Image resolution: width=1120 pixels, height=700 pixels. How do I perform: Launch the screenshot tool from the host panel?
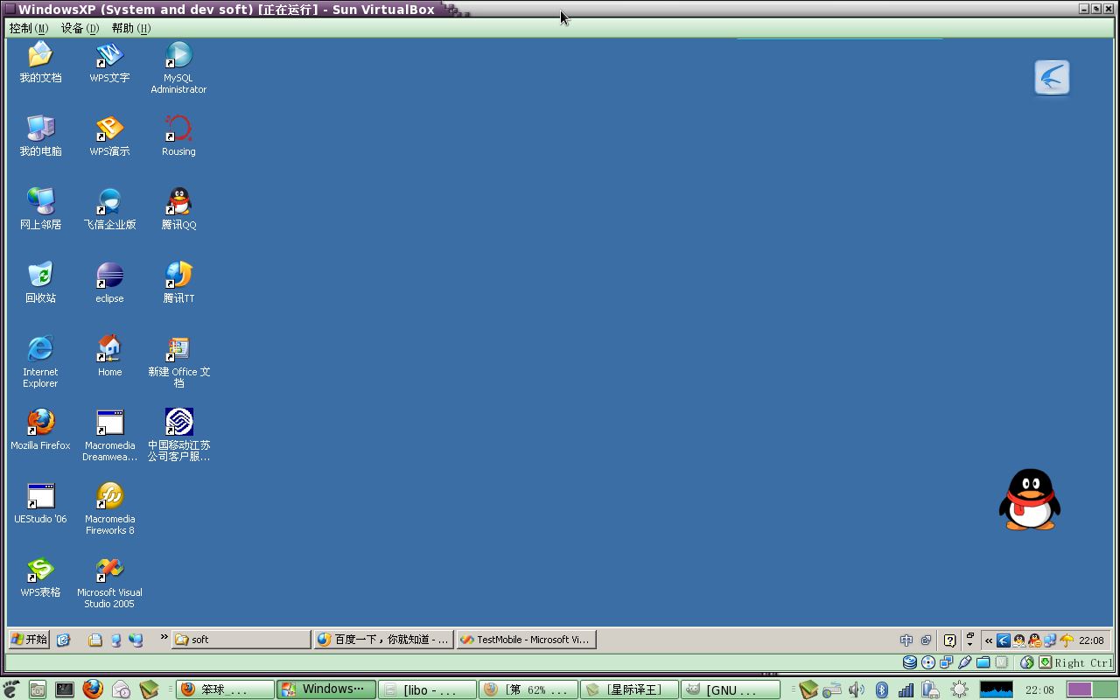click(x=37, y=689)
